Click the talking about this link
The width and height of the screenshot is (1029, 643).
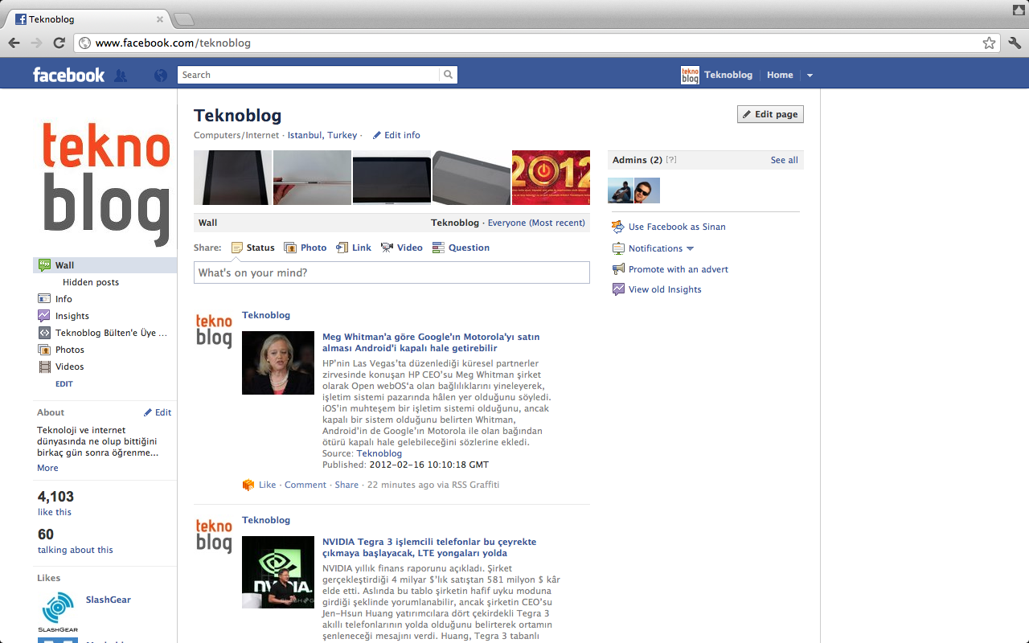(x=76, y=550)
